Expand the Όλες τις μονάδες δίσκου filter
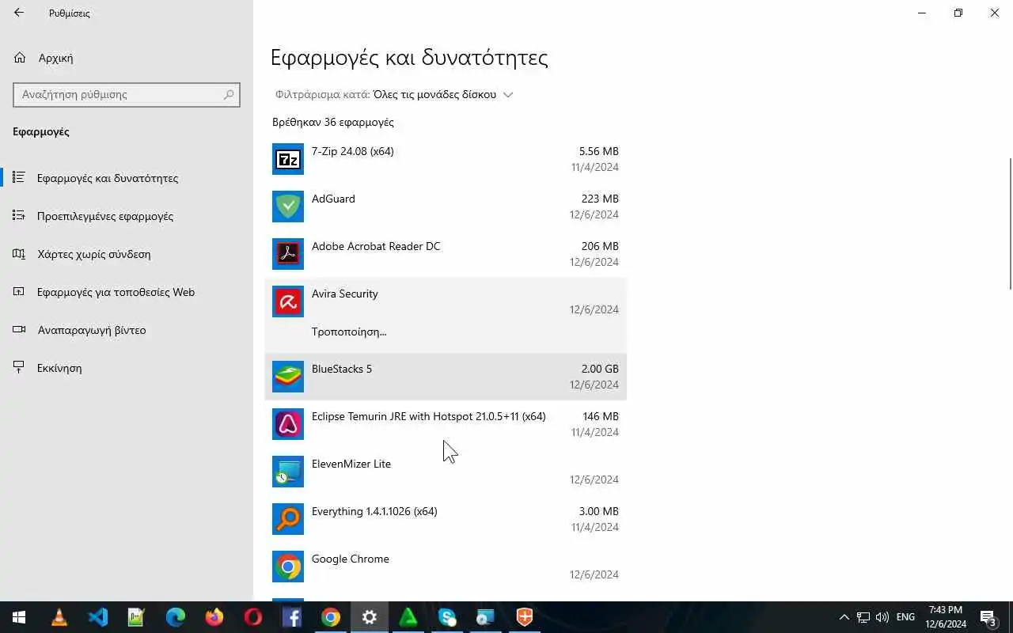Screen dimensions: 1013x633 coord(443,94)
